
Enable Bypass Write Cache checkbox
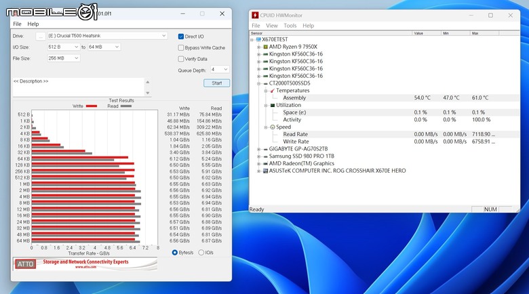tap(181, 48)
